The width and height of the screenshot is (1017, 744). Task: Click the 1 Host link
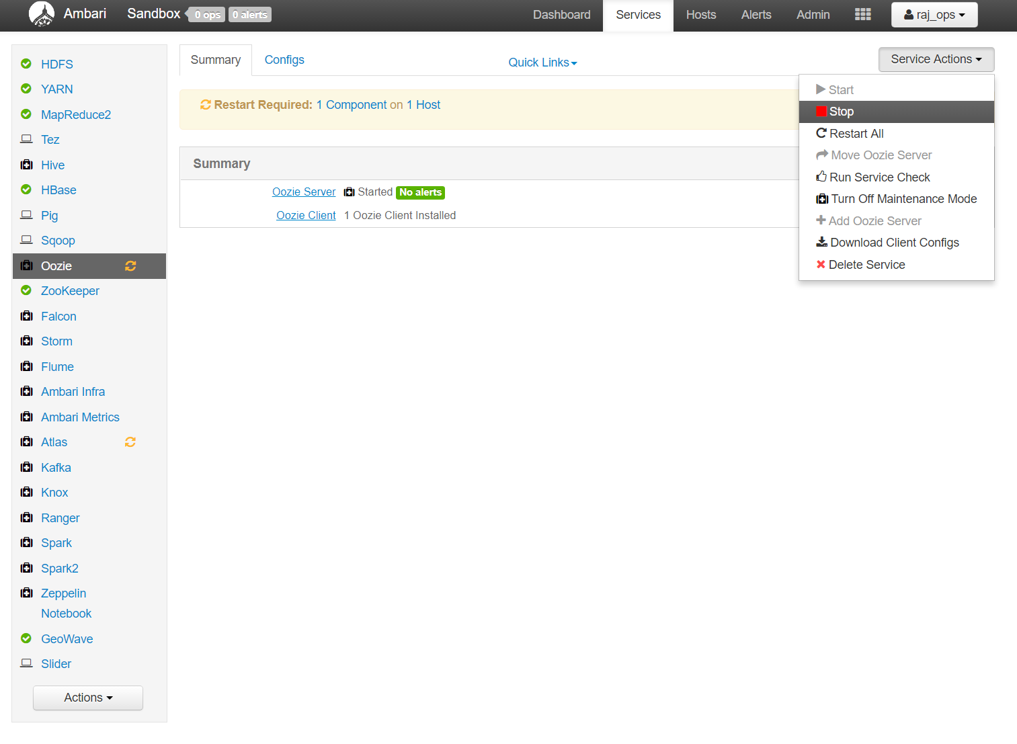click(x=423, y=105)
